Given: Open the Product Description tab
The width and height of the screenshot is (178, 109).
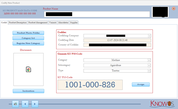Looking at the screenshot, I should [x=18, y=22].
